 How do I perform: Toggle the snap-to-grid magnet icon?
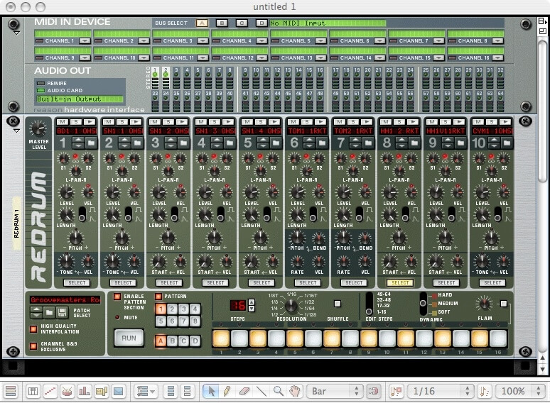[x=374, y=391]
